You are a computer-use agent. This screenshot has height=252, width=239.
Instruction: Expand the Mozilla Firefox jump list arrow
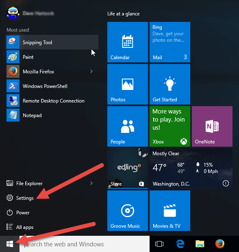(x=91, y=71)
